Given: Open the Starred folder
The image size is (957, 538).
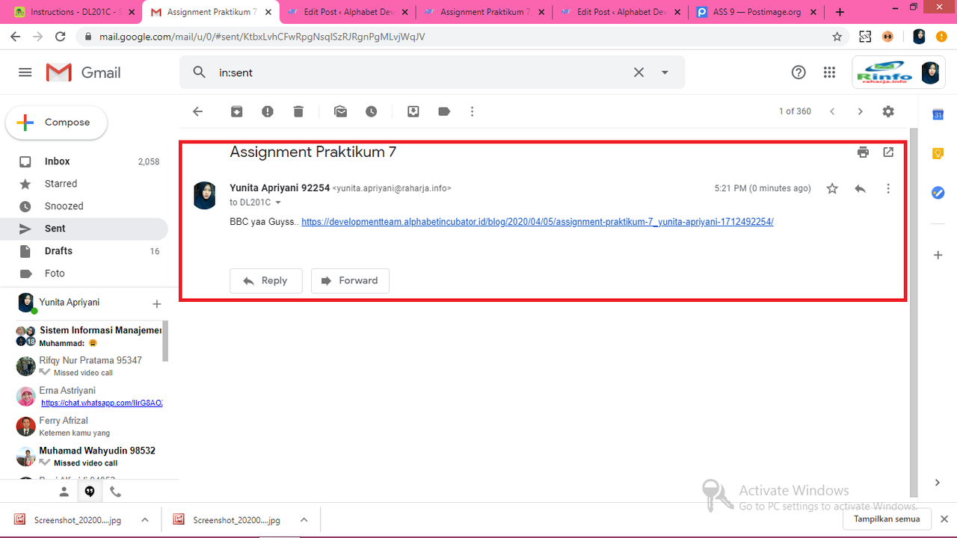Looking at the screenshot, I should pyautogui.click(x=84, y=184).
